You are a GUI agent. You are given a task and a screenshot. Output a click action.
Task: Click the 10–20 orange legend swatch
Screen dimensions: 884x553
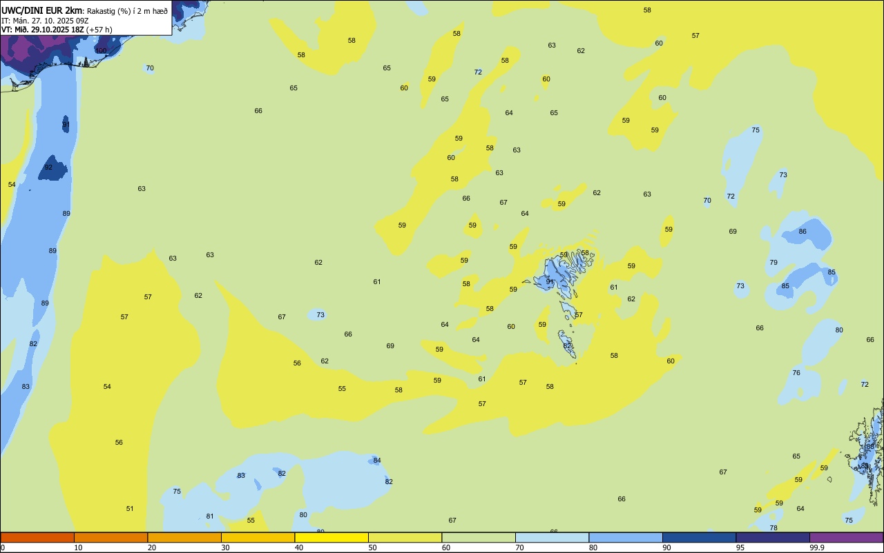point(110,537)
